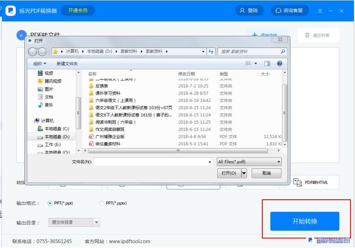355x248 pixels.
Task: Open the hamburger menu in title bar
Action: (320, 11)
